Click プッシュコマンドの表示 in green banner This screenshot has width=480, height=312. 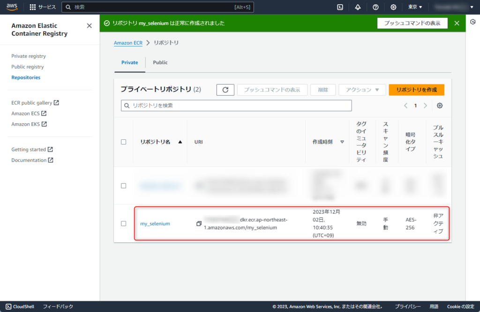tap(412, 23)
